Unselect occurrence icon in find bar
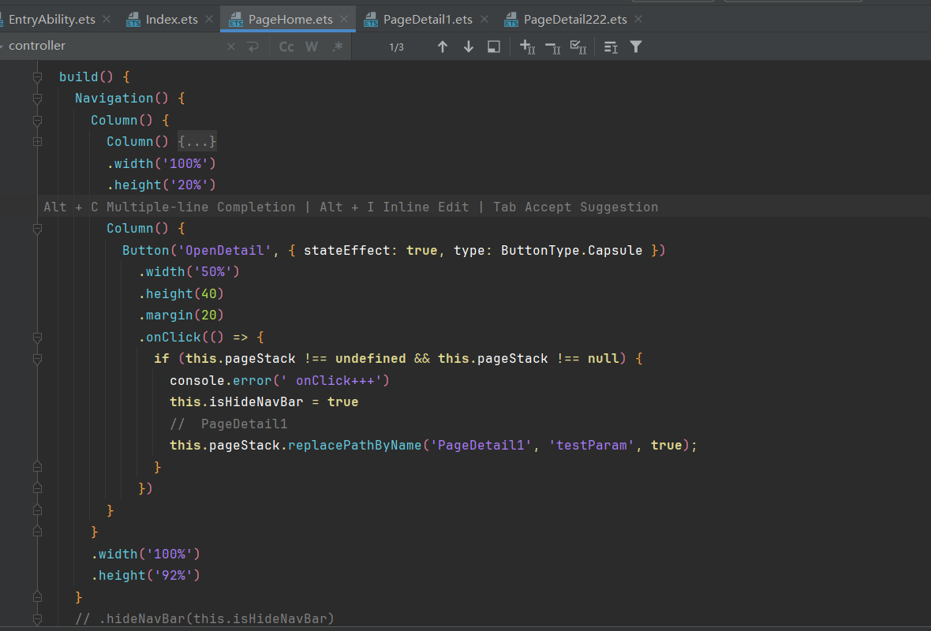931x631 pixels. pyautogui.click(x=552, y=47)
